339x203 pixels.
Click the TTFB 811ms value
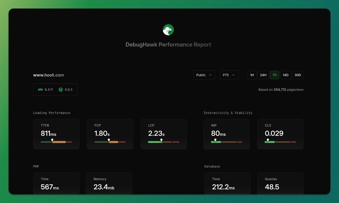(x=49, y=133)
